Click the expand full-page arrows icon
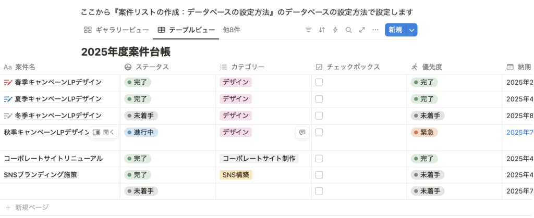534x218 pixels. click(361, 30)
